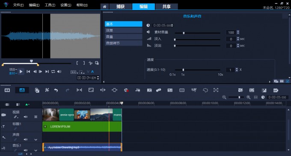Viewport: 291px width, 156px height.
Task: Open the add track green arrow dropdown
Action: tap(27, 104)
